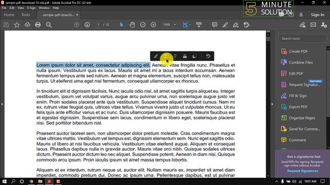
Task: Activate the Selection arrow tool
Action: point(122,25)
